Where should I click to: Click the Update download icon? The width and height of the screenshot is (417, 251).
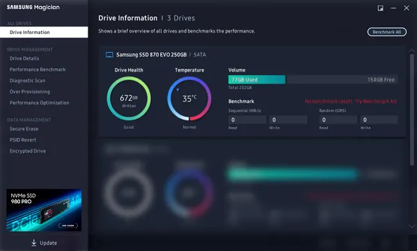coord(34,243)
